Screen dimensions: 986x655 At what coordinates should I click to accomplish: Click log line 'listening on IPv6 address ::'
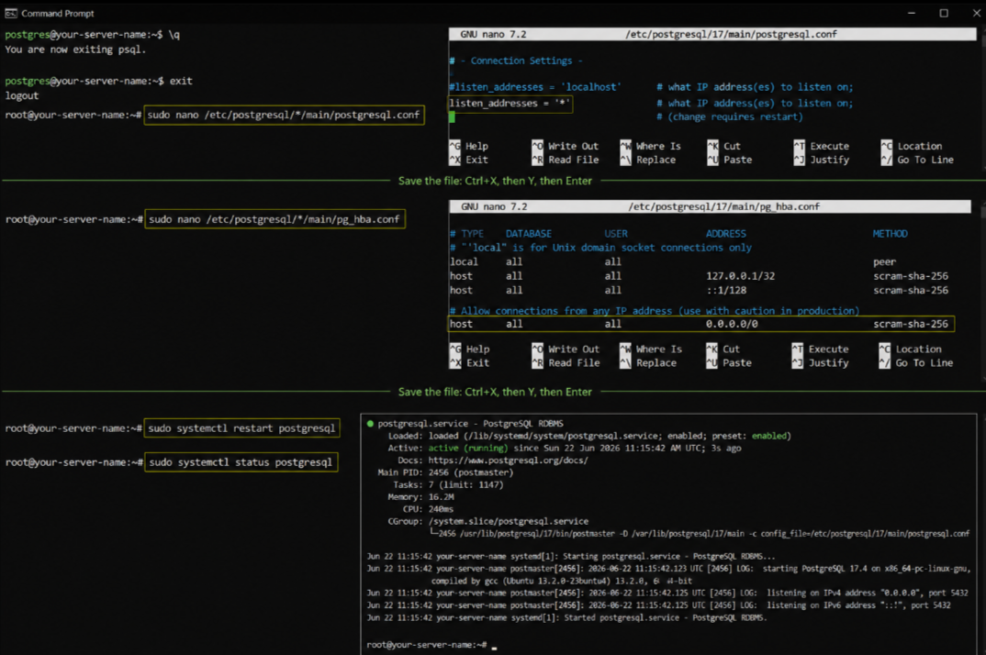point(658,605)
